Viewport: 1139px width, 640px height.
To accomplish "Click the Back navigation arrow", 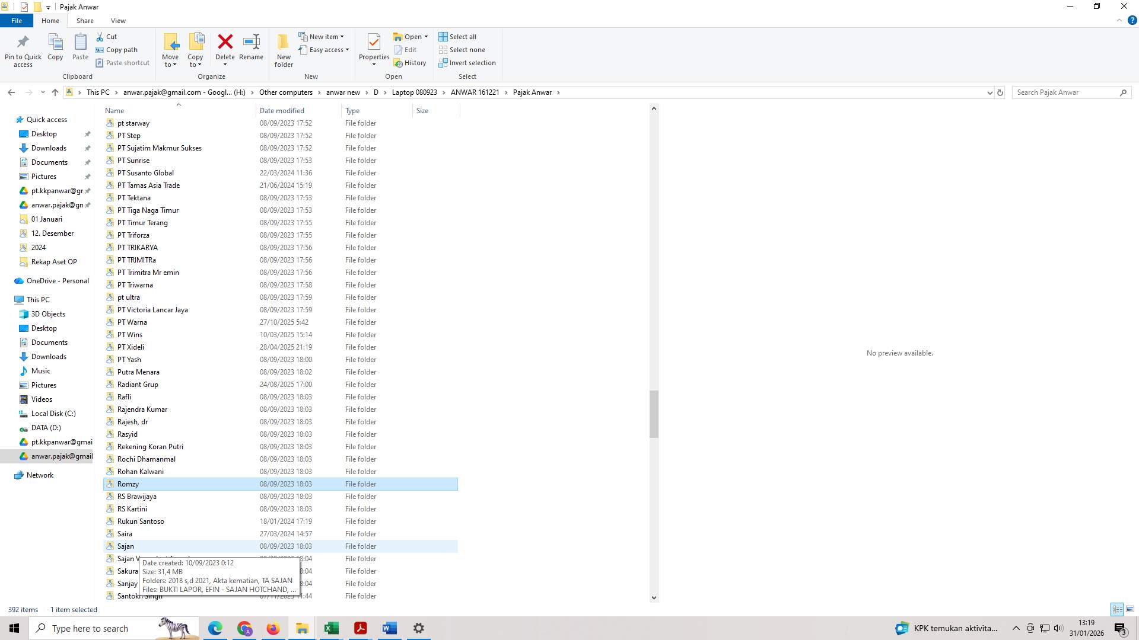I will pyautogui.click(x=11, y=92).
